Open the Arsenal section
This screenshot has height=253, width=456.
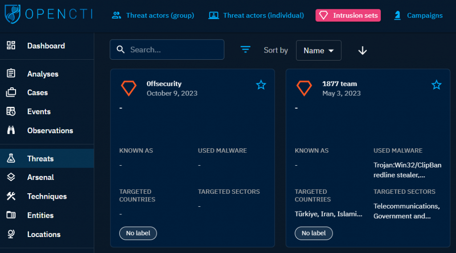tap(47, 177)
